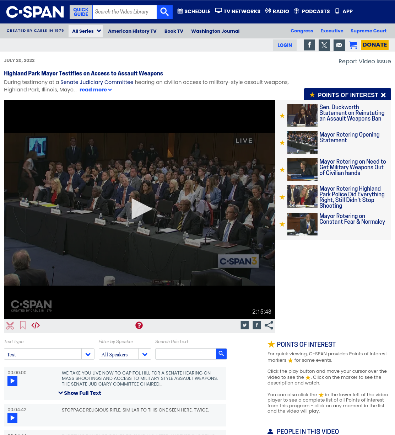Click the Points of Interest panel header star

pos(312,95)
